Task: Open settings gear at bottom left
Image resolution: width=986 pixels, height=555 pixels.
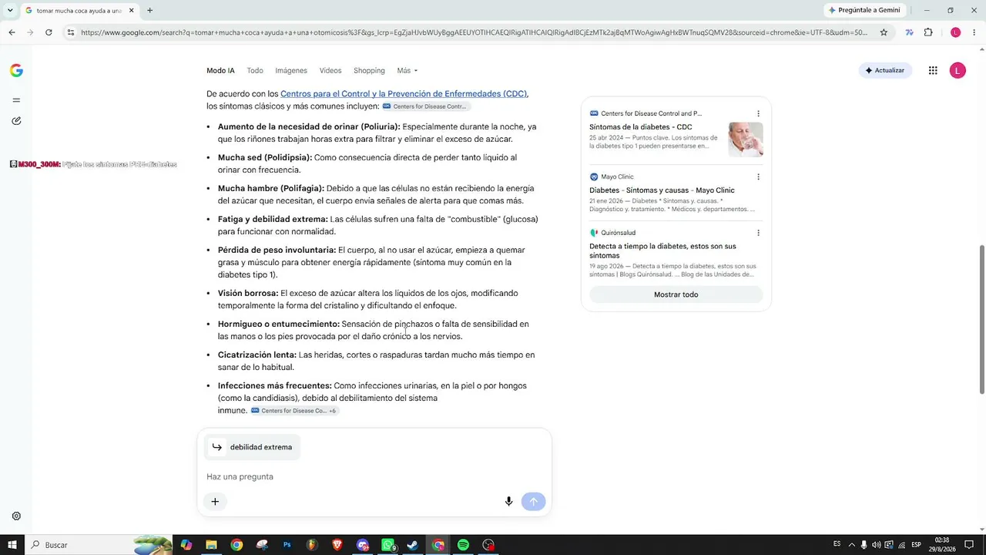Action: point(16,516)
